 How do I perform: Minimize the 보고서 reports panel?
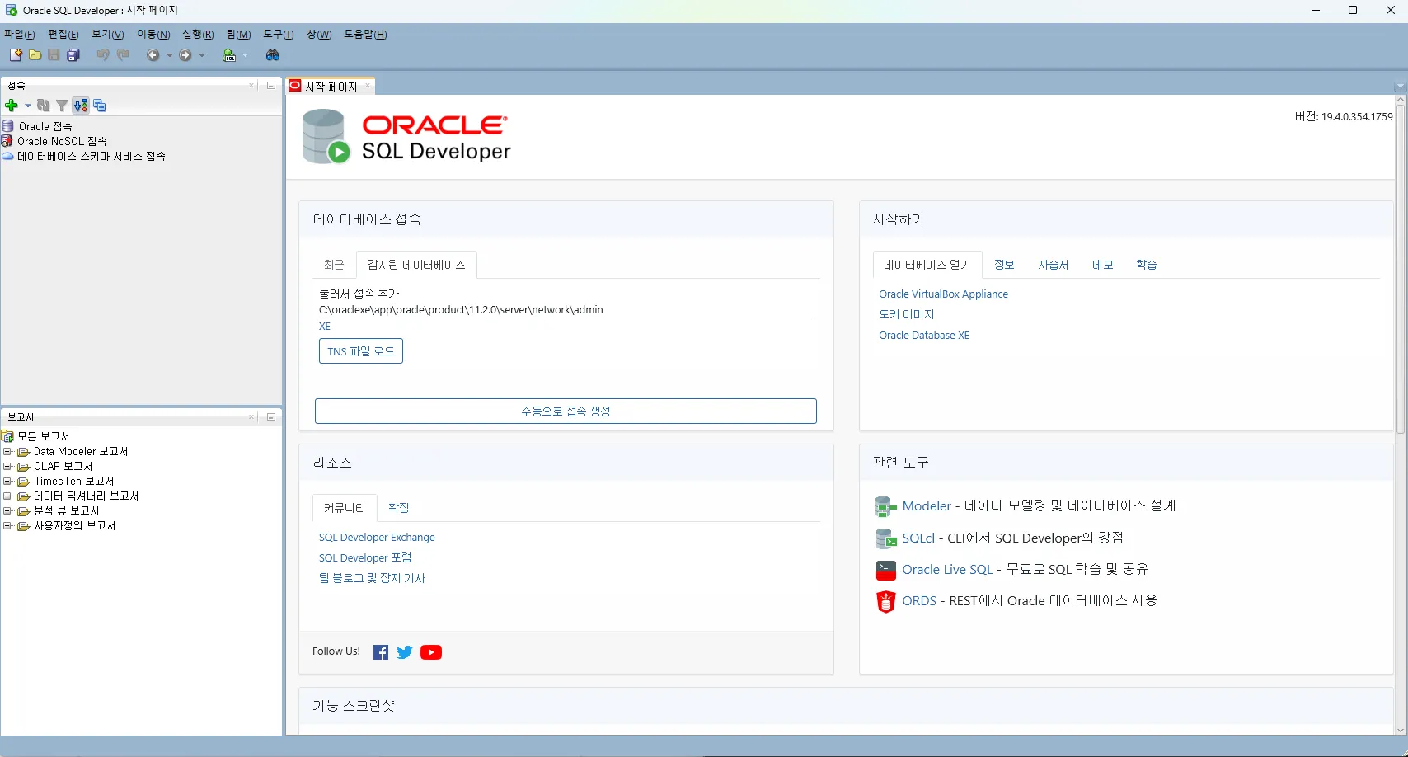coord(270,416)
